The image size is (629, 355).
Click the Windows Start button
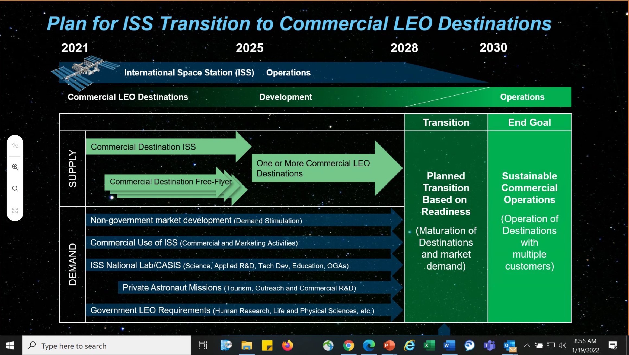pyautogui.click(x=10, y=346)
